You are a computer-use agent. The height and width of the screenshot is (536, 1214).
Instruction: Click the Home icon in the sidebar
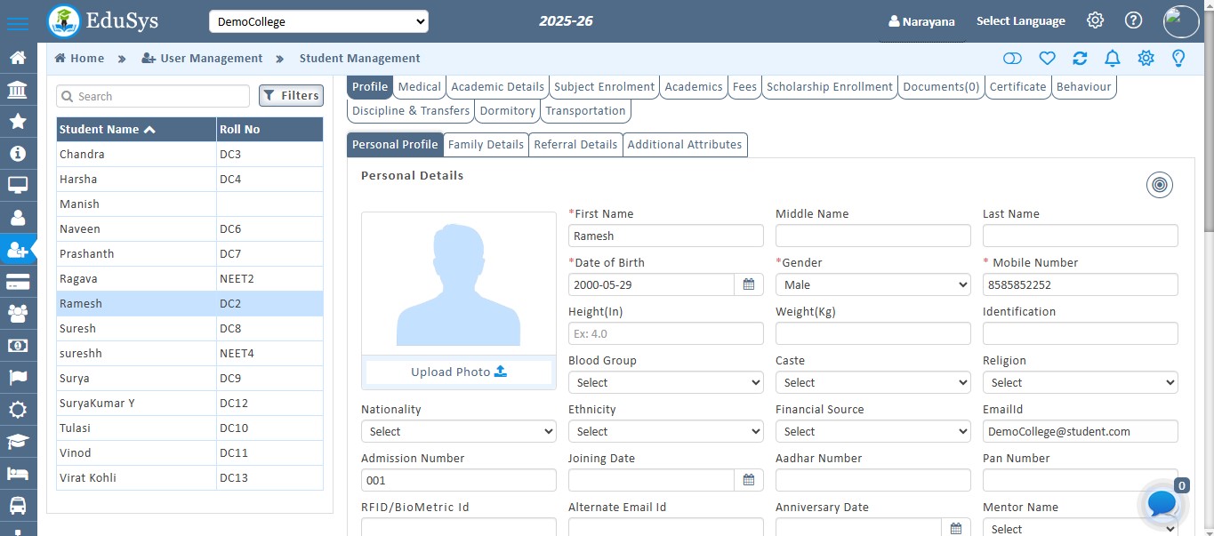point(18,58)
